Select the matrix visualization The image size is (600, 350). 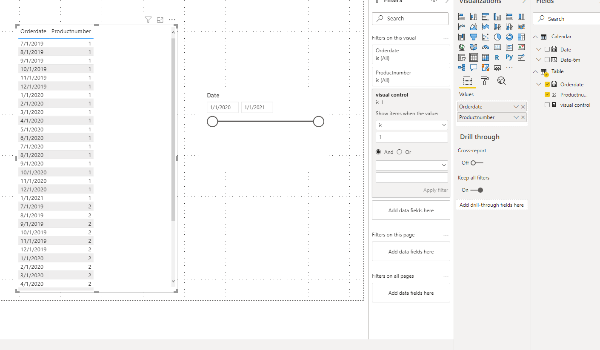point(486,57)
